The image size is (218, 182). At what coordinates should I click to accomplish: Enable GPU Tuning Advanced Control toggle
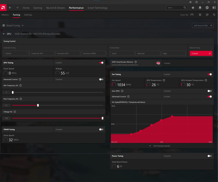(x=101, y=79)
